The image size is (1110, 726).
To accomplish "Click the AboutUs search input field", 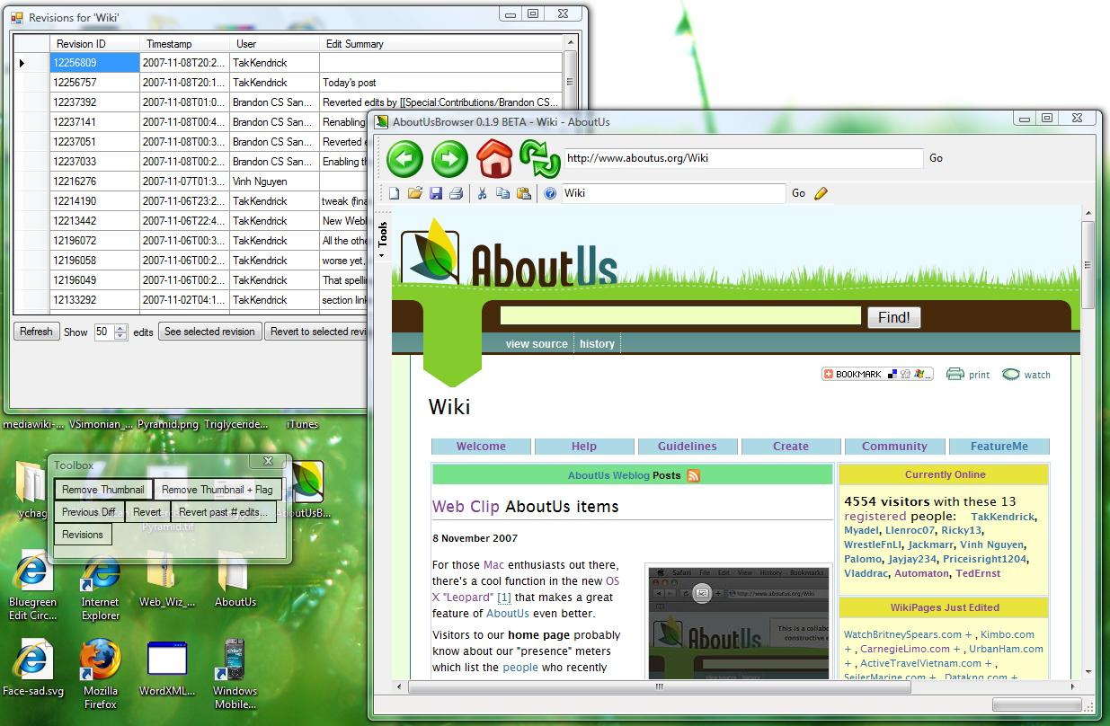I will point(680,315).
